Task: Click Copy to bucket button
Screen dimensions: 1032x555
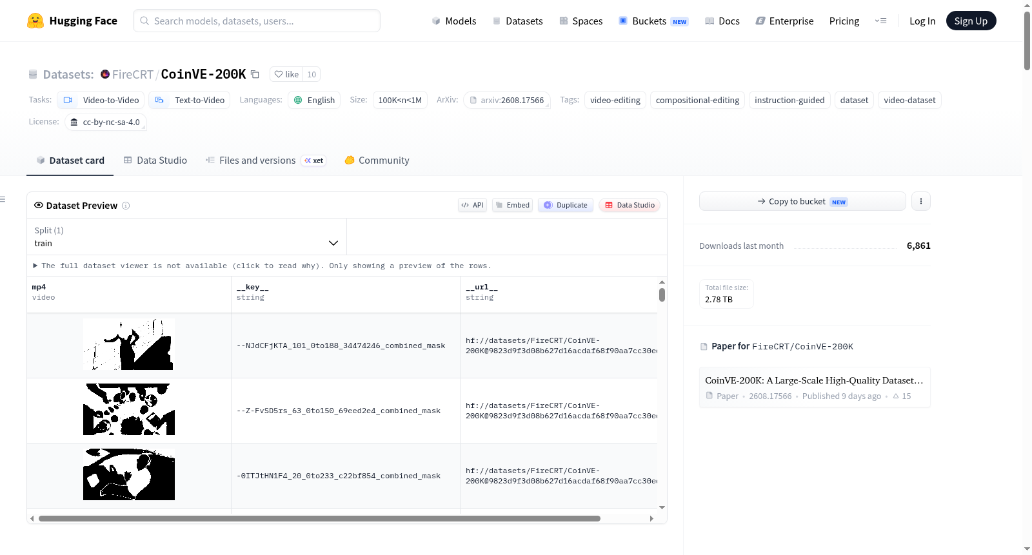Action: pyautogui.click(x=802, y=201)
